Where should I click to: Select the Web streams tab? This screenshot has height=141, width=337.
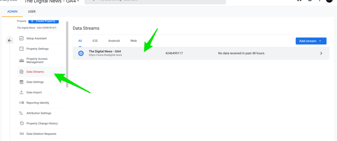[134, 41]
